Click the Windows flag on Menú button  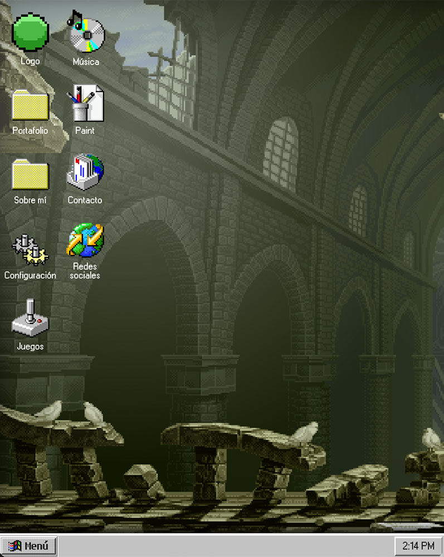(x=14, y=546)
